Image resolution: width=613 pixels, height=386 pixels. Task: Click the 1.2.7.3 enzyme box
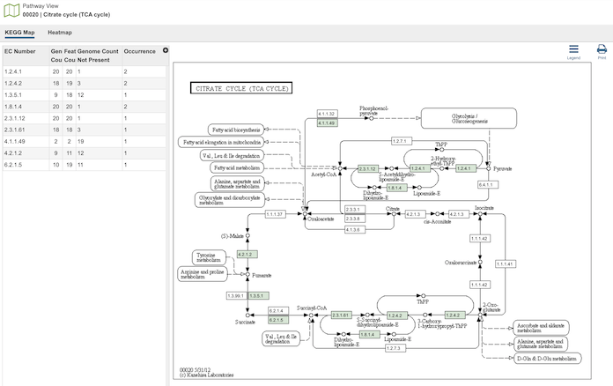395,348
